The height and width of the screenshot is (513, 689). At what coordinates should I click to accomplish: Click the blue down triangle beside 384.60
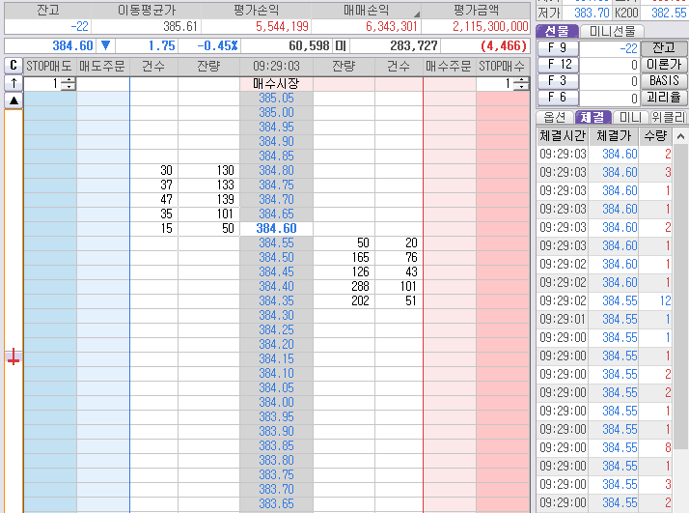click(105, 44)
